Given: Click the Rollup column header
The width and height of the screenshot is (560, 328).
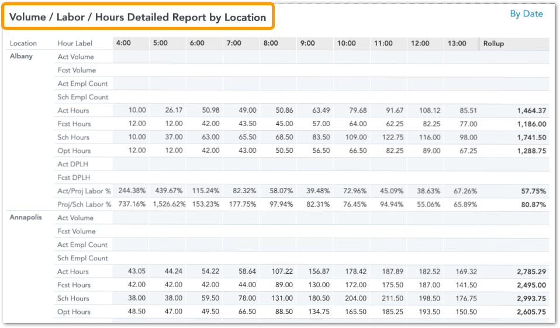Looking at the screenshot, I should tap(493, 44).
